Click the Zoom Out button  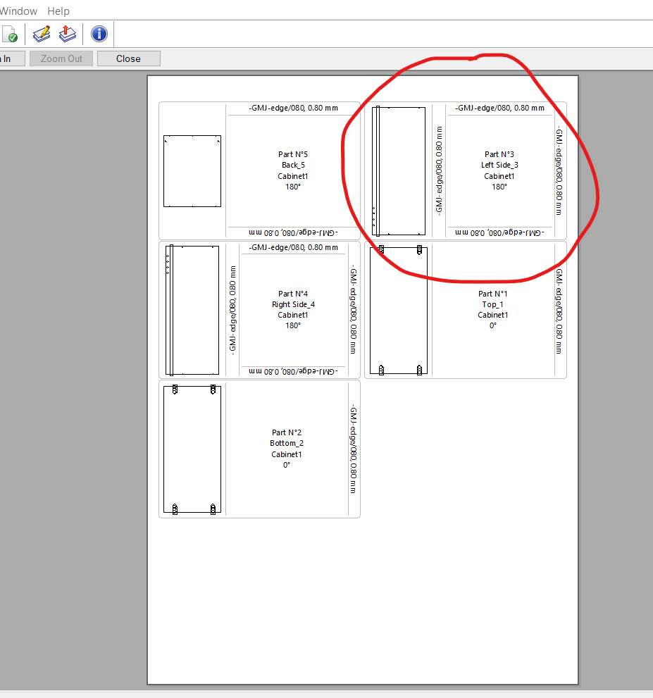61,58
